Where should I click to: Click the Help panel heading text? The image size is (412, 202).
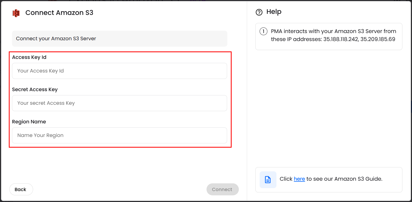[274, 12]
